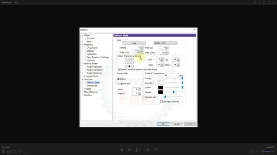277x155 pixels.
Task: Select the top-right screen alignment radio
Action: click(132, 59)
